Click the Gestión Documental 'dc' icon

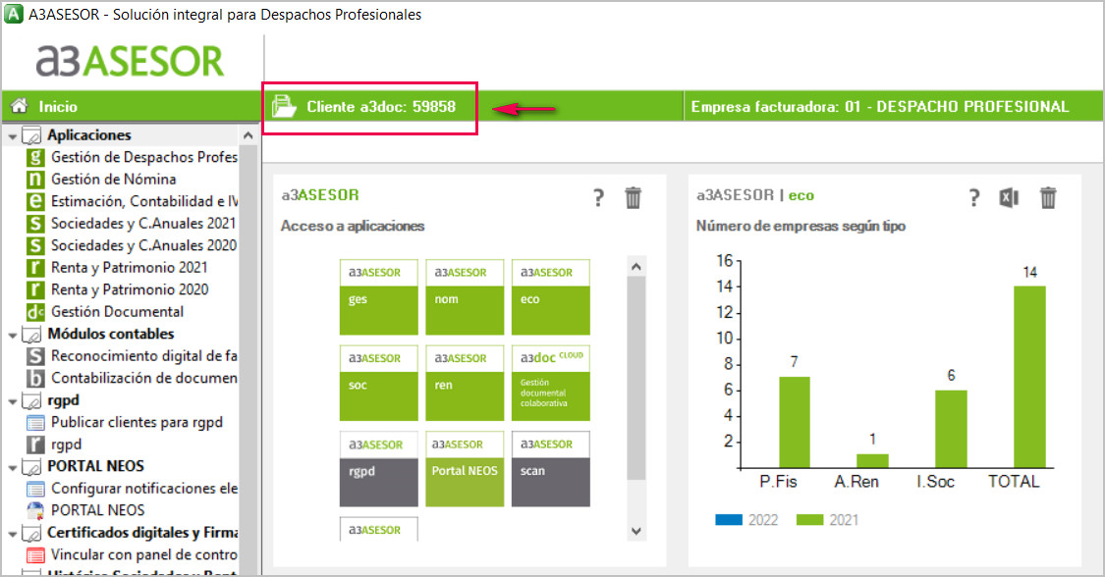pyautogui.click(x=35, y=312)
